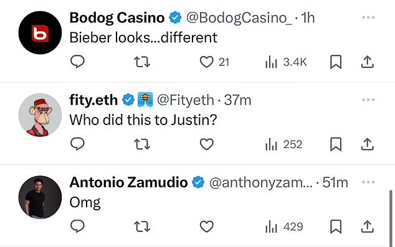Open more options for Antonio Zamudio tweet
Image resolution: width=395 pixels, height=247 pixels.
(368, 182)
